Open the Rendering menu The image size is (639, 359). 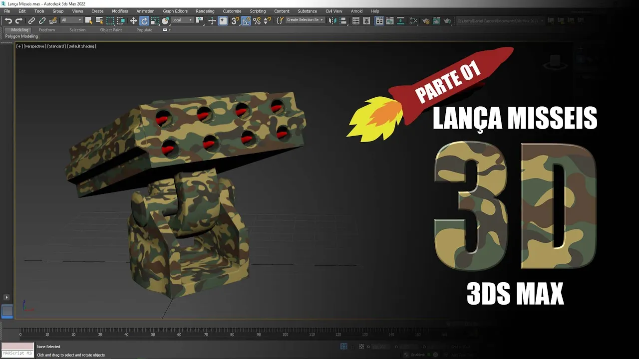205,11
